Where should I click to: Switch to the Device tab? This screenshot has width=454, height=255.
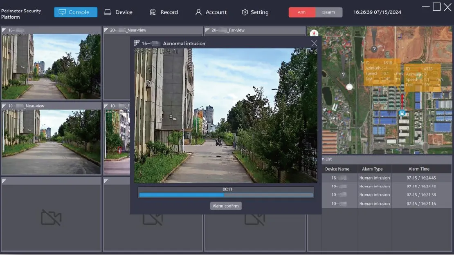[119, 12]
